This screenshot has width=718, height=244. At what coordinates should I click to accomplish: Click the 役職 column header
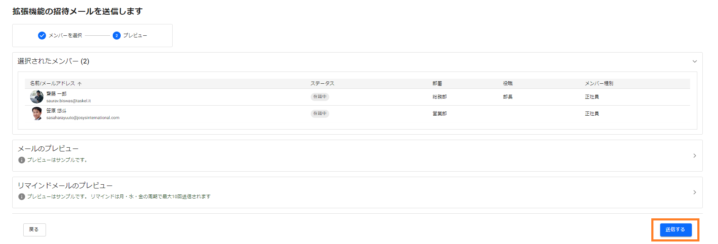click(507, 84)
